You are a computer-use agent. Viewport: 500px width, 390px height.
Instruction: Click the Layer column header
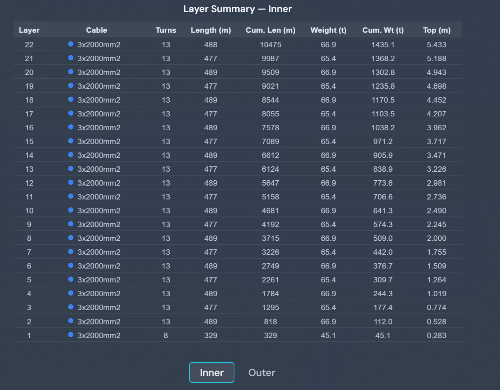29,30
